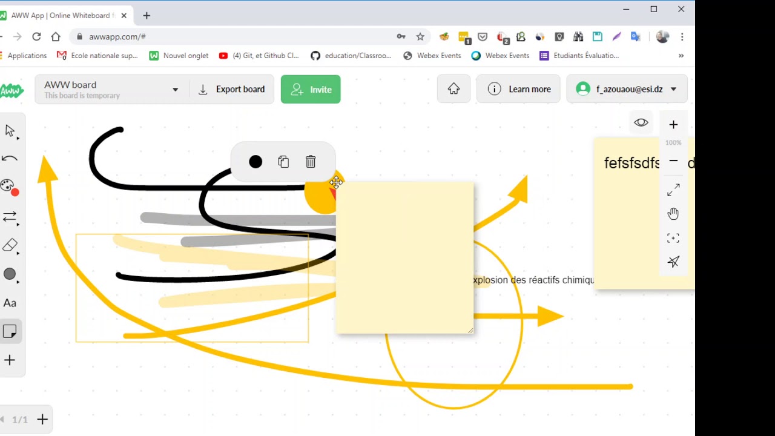This screenshot has width=775, height=436.
Task: Open a new browser tab
Action: point(147,15)
